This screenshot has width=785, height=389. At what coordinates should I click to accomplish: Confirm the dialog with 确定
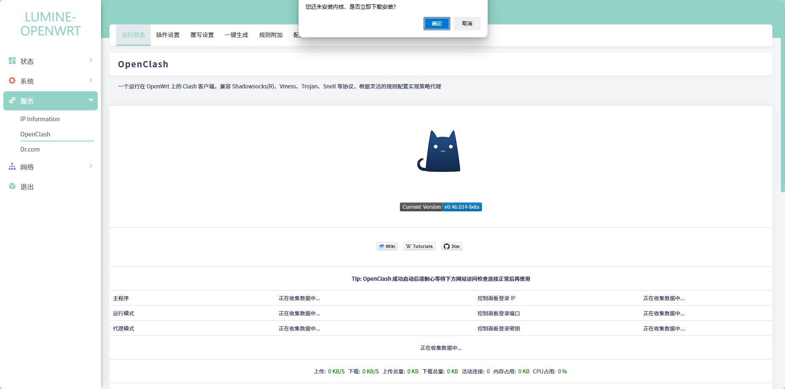pos(436,24)
